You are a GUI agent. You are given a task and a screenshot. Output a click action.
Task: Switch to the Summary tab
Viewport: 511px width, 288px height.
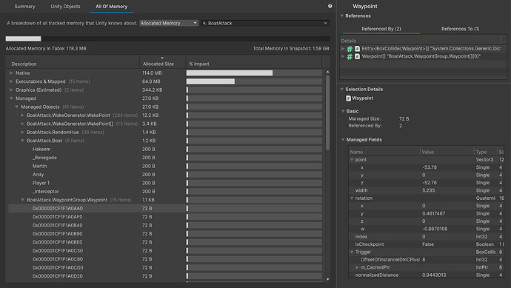pyautogui.click(x=24, y=6)
